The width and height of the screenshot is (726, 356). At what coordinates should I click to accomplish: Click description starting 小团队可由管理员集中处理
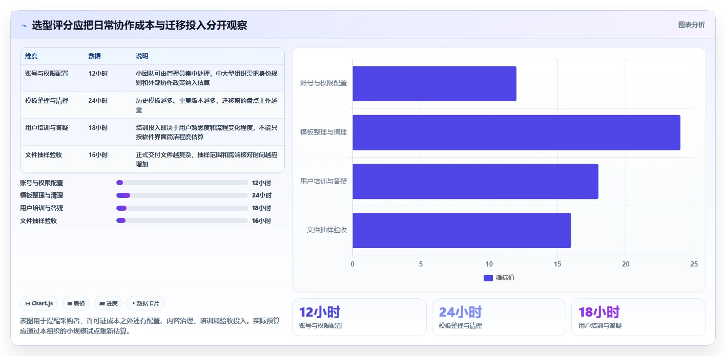(206, 78)
